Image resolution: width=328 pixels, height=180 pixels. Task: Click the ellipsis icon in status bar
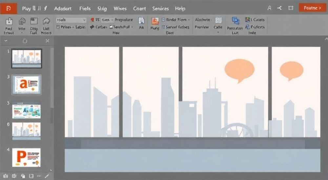(x=39, y=176)
